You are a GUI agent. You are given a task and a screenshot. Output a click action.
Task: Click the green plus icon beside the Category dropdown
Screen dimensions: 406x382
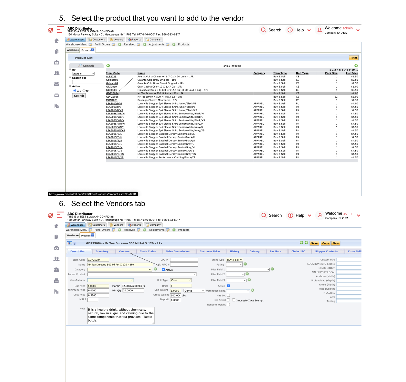tap(155, 269)
